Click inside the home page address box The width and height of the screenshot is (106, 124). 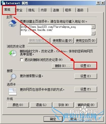point(56,30)
